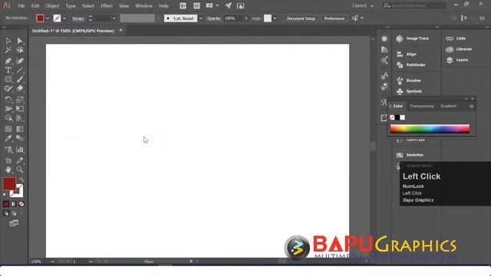The width and height of the screenshot is (491, 276).
Task: Select the Mesh tool
Action: [x=8, y=129]
